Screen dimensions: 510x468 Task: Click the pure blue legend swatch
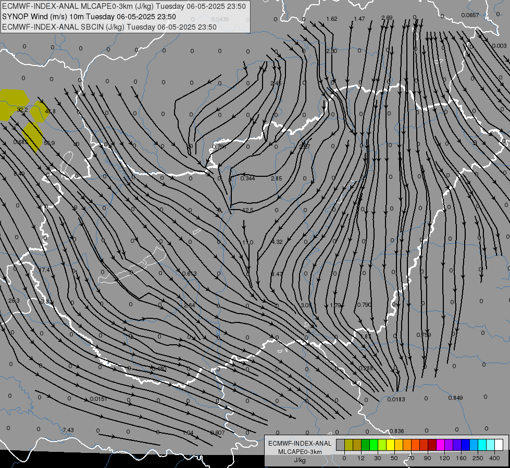click(x=465, y=445)
